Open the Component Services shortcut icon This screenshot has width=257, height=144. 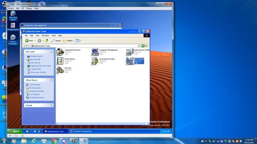coord(60,52)
